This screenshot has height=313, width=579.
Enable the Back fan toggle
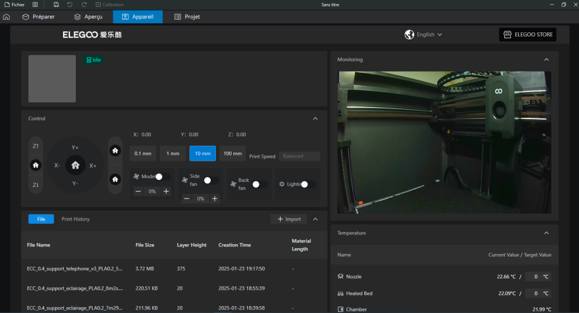pos(259,184)
